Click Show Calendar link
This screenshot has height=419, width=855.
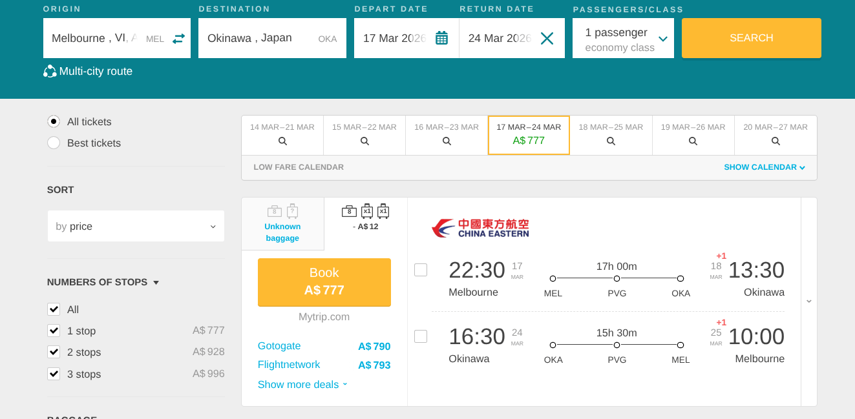765,167
